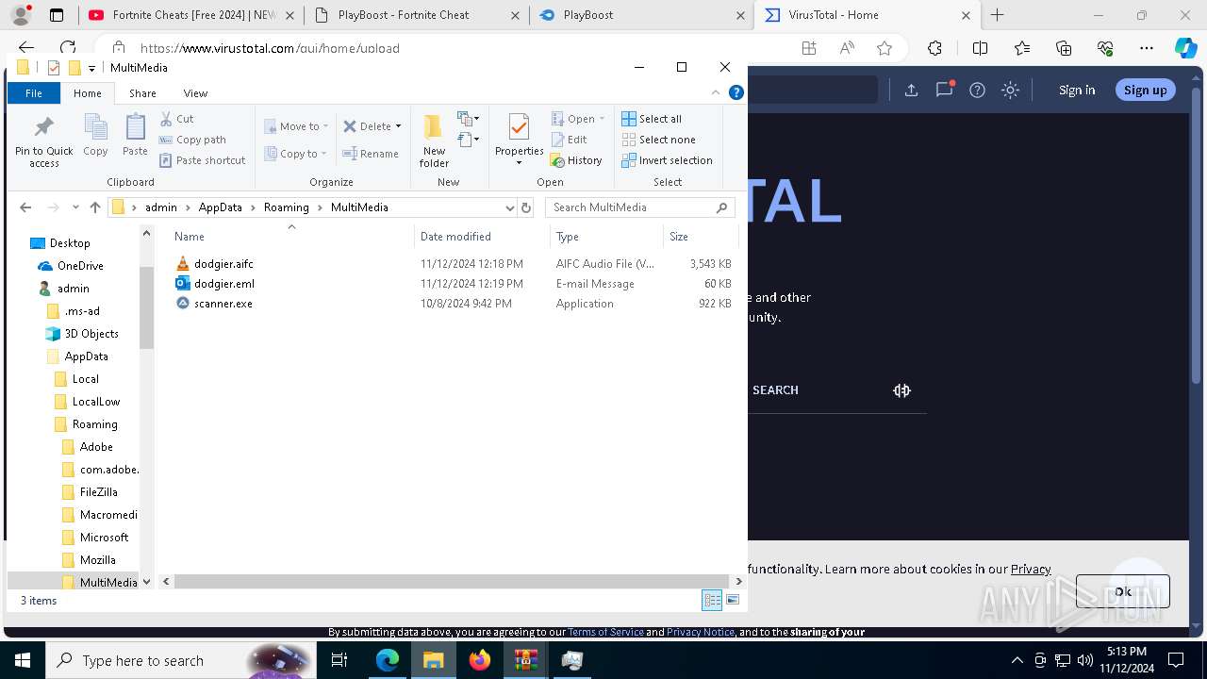This screenshot has height=679, width=1207.
Task: Select FileZilla folder in tree
Action: 97,492
